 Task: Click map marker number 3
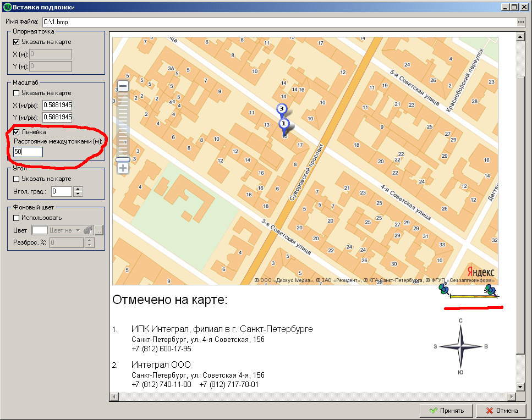click(x=282, y=110)
